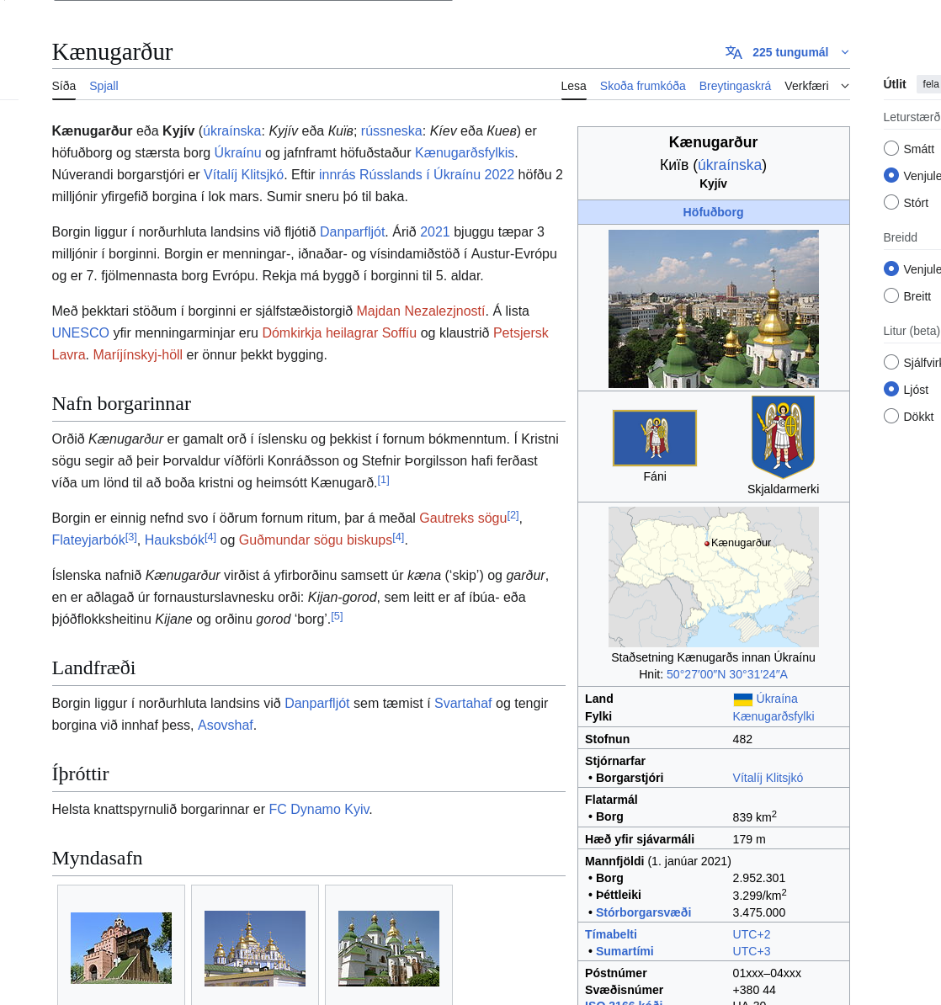Viewport: 941px width, 1005px height.
Task: Open the Golden Gate gallery thumbnail
Action: click(x=121, y=948)
